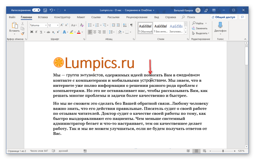Apply the Без интервала style
The width and height of the screenshot is (255, 160).
(x=161, y=28)
